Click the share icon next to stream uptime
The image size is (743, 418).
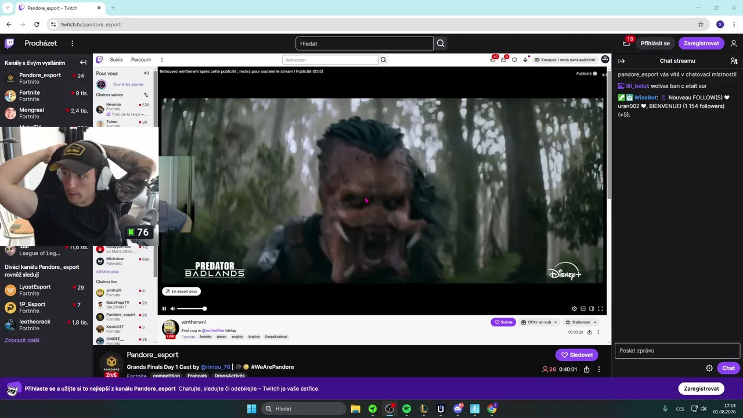coord(587,369)
